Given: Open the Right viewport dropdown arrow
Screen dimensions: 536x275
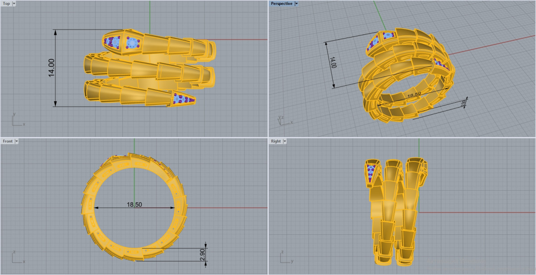Looking at the screenshot, I should [285, 141].
